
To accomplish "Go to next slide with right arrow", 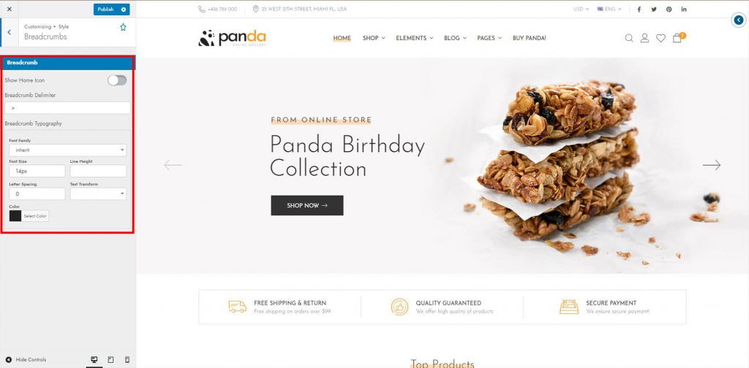I will [711, 165].
